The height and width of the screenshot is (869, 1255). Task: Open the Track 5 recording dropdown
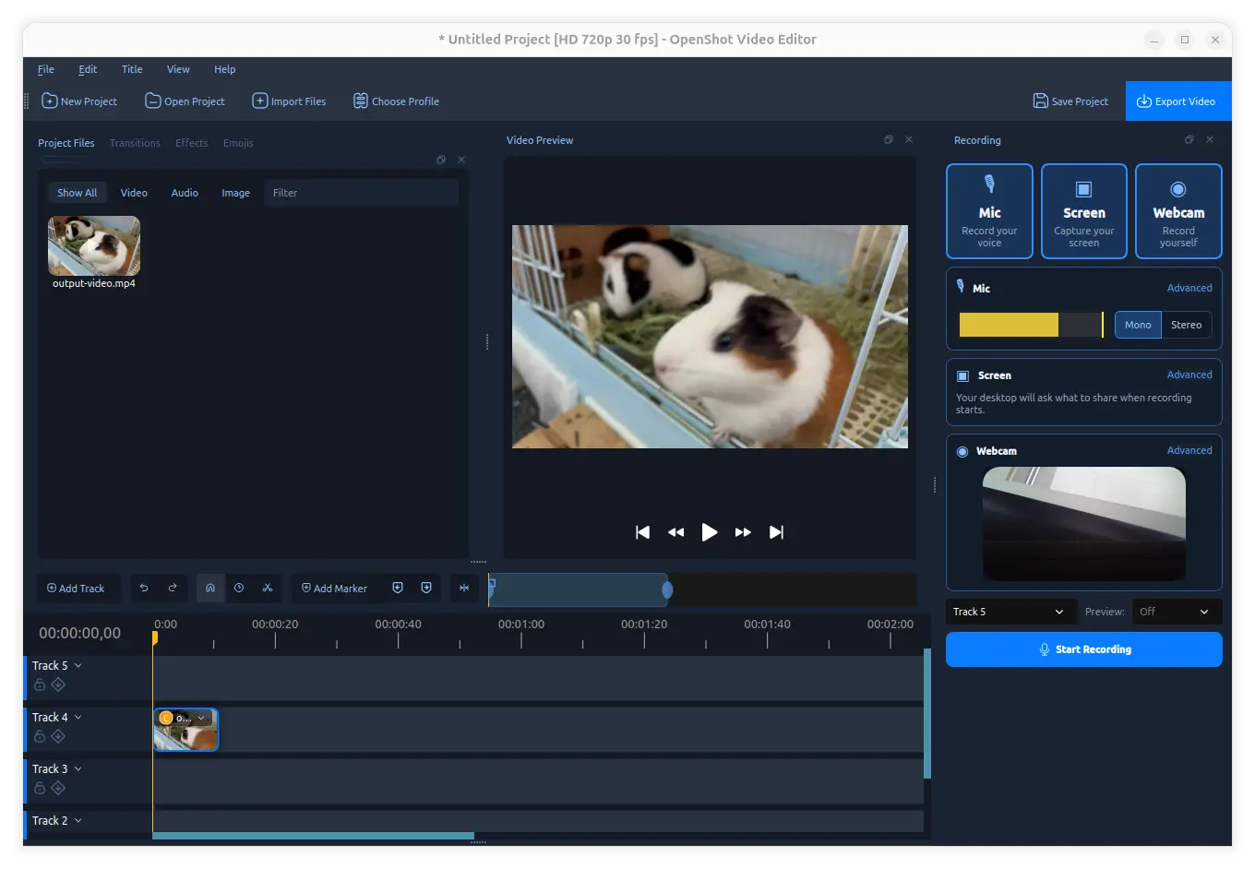click(x=1008, y=612)
